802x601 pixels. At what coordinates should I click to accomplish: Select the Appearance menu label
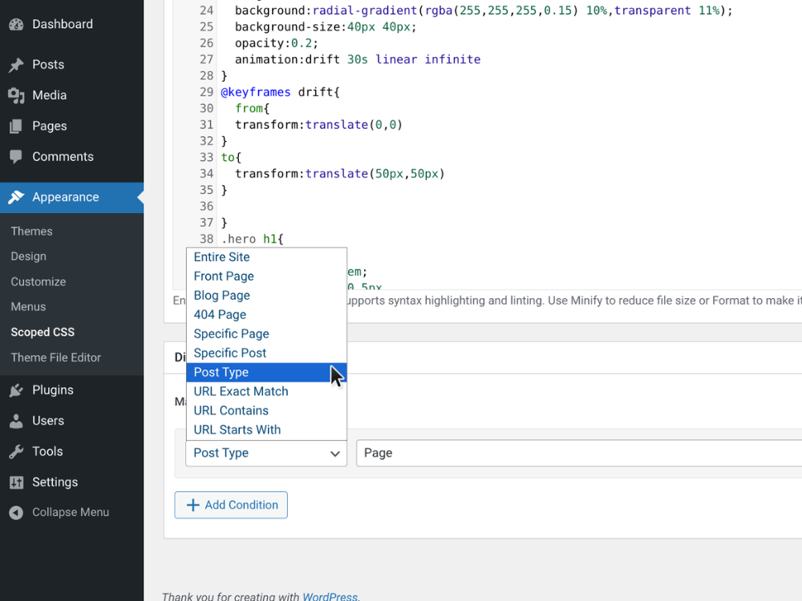point(66,197)
